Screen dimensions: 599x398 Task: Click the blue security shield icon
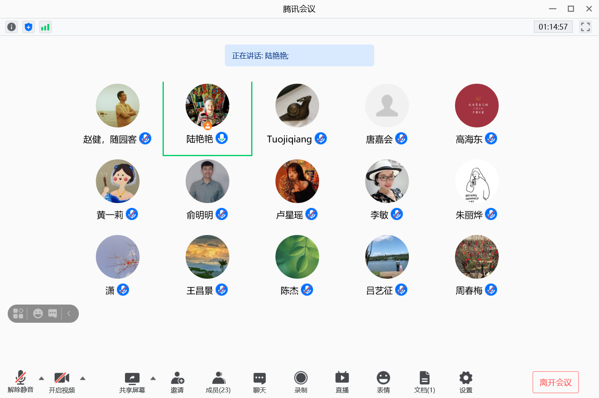pos(28,27)
